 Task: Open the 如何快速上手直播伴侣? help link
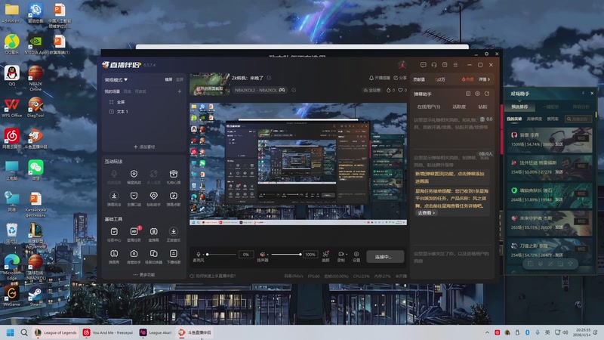(x=213, y=276)
